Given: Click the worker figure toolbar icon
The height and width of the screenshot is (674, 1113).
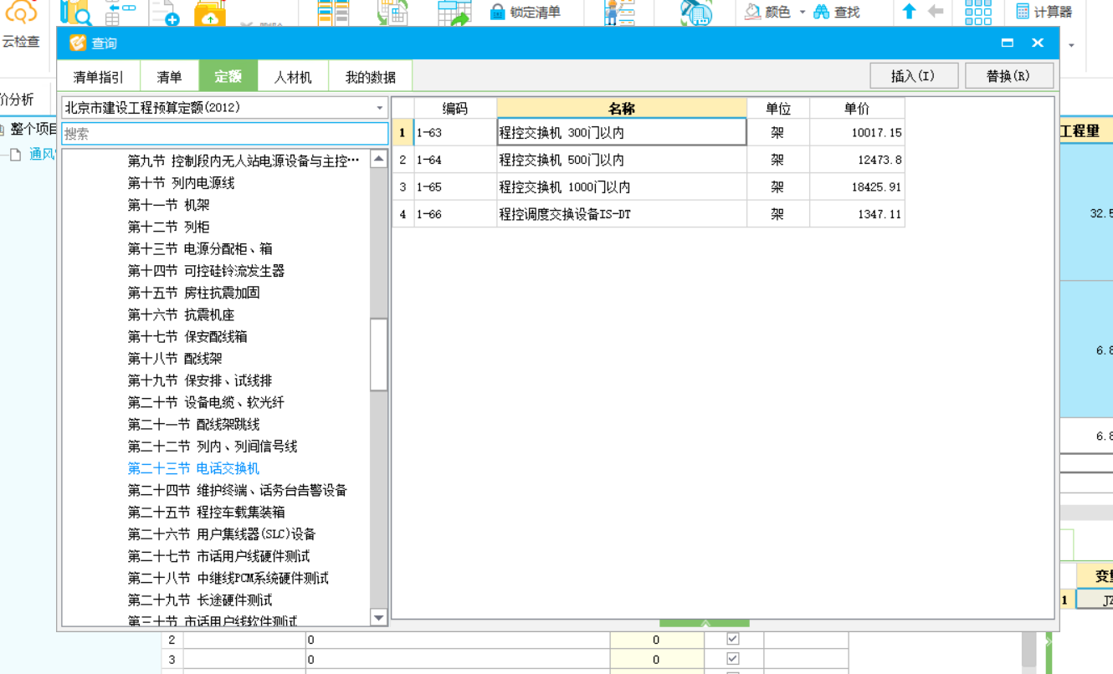Looking at the screenshot, I should point(620,13).
